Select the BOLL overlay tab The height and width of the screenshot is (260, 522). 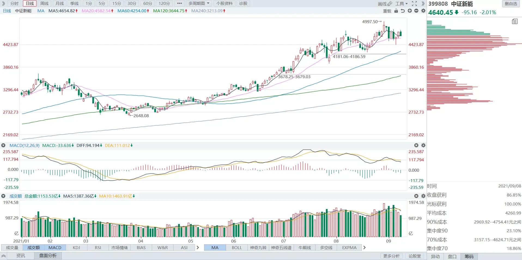click(x=237, y=248)
